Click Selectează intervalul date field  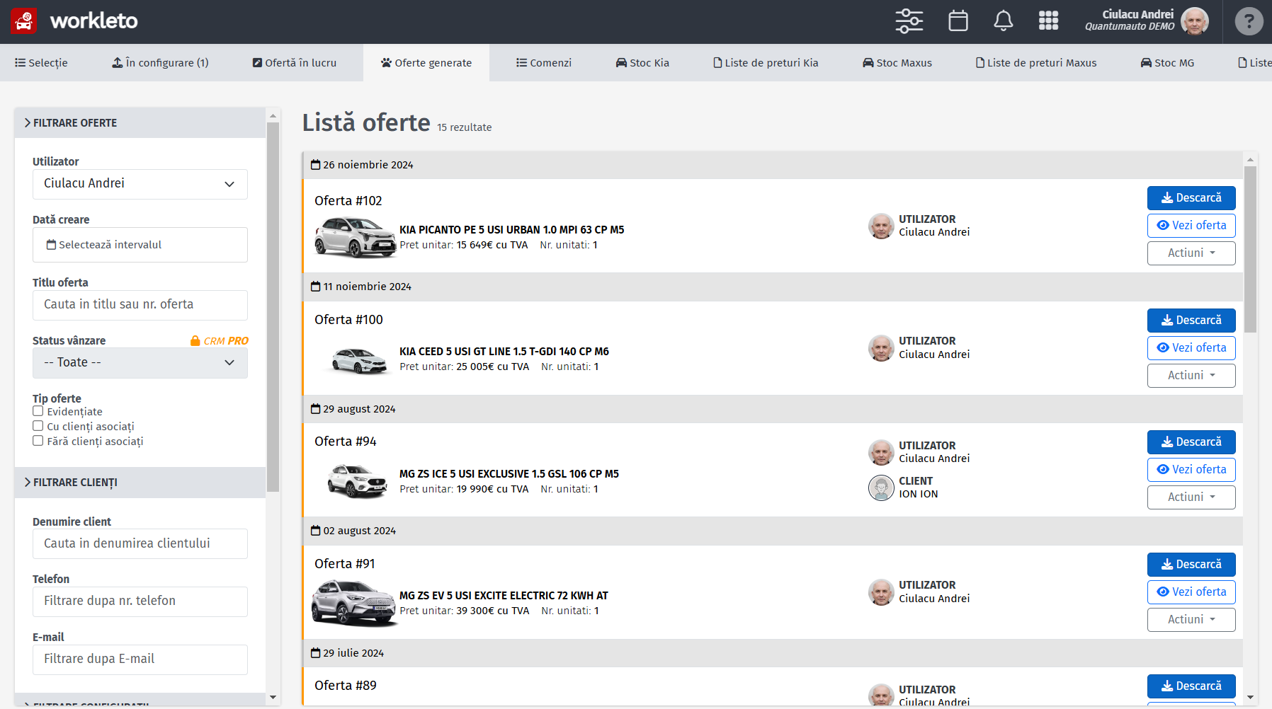pos(140,245)
